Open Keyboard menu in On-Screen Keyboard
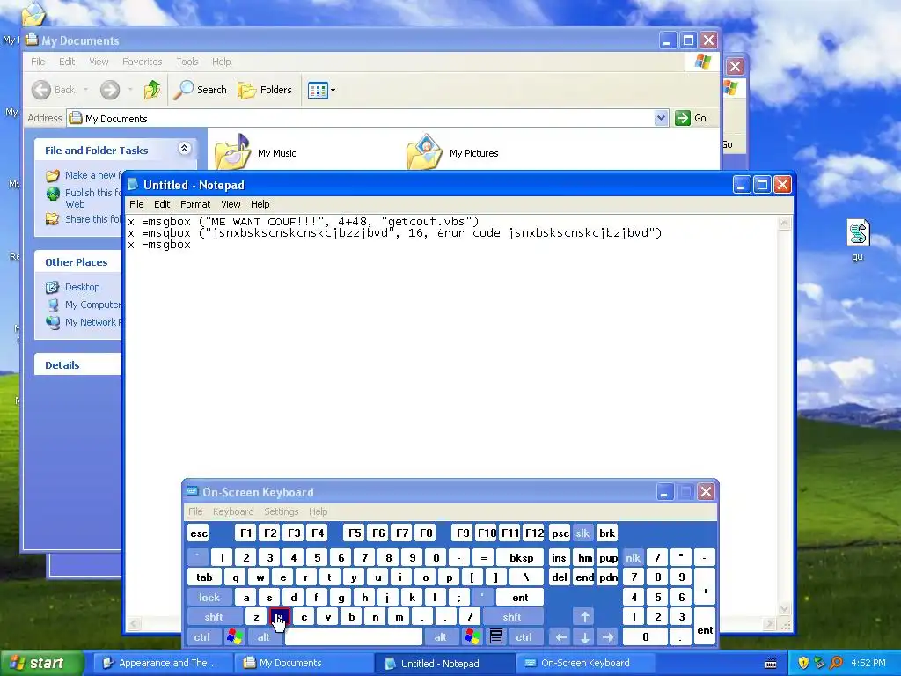Viewport: 901px width, 676px height. [232, 511]
